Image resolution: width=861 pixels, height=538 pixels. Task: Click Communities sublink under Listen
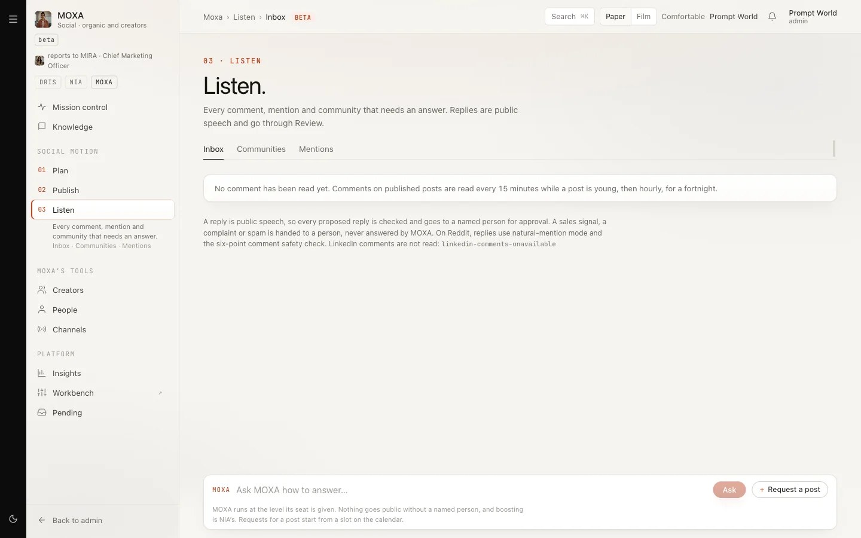[x=96, y=246]
